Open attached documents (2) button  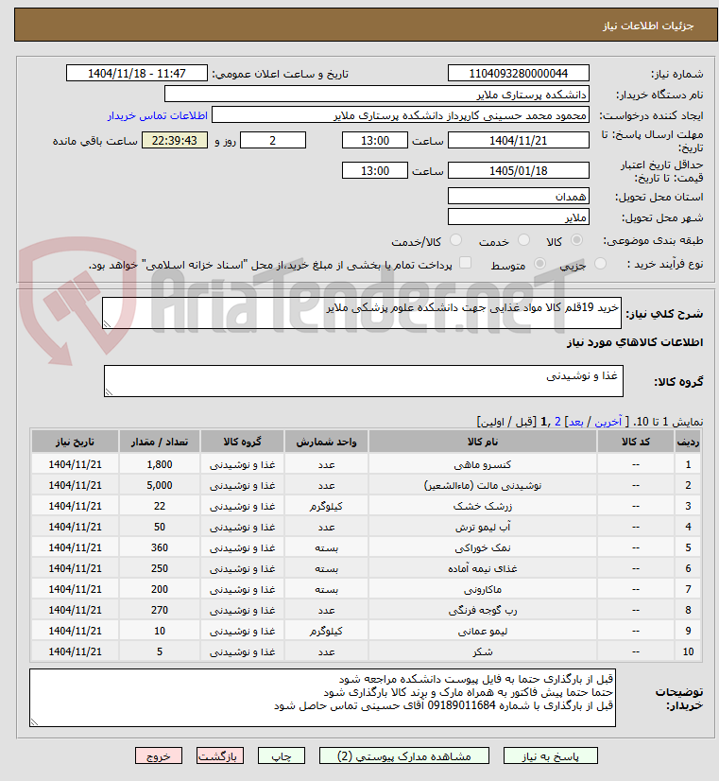pyautogui.click(x=404, y=756)
